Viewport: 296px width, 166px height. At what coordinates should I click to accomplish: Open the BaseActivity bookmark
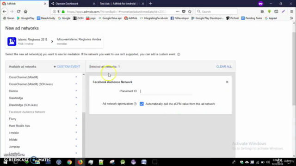[46, 18]
